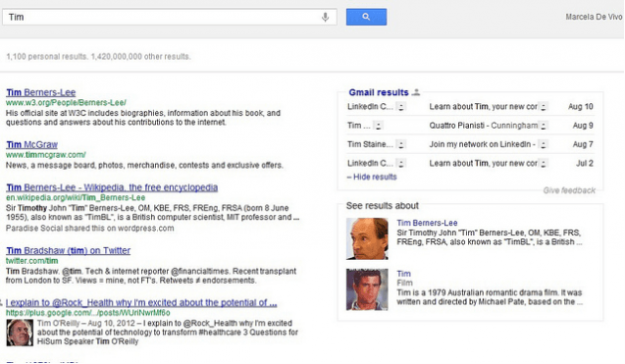Click the Tim O'Reilly profile photo thumbnail
Image resolution: width=625 pixels, height=364 pixels.
click(20, 333)
